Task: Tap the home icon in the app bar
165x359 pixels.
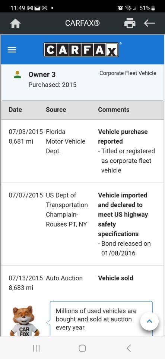Action: tap(16, 23)
